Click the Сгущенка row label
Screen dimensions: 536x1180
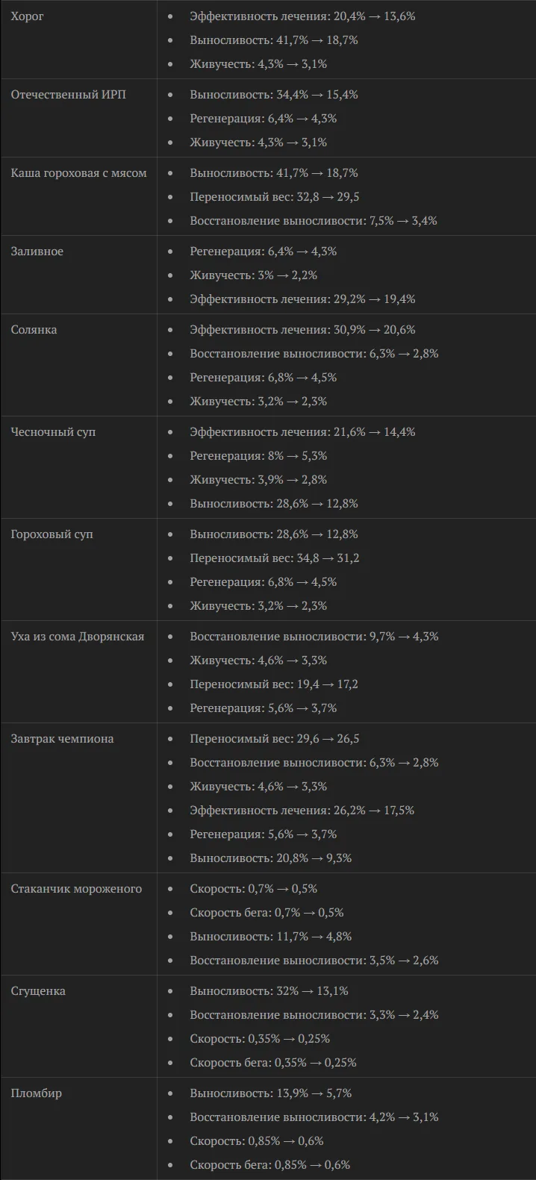38,991
